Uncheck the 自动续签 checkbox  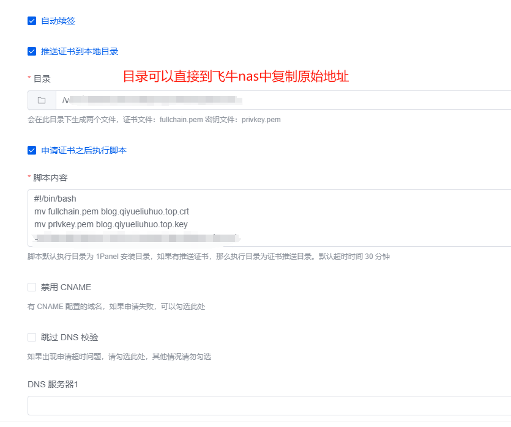[32, 21]
